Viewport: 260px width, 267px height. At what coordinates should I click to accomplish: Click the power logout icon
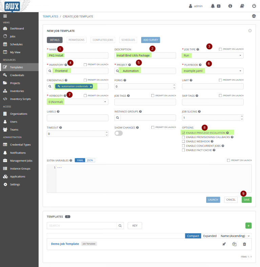[254, 6]
